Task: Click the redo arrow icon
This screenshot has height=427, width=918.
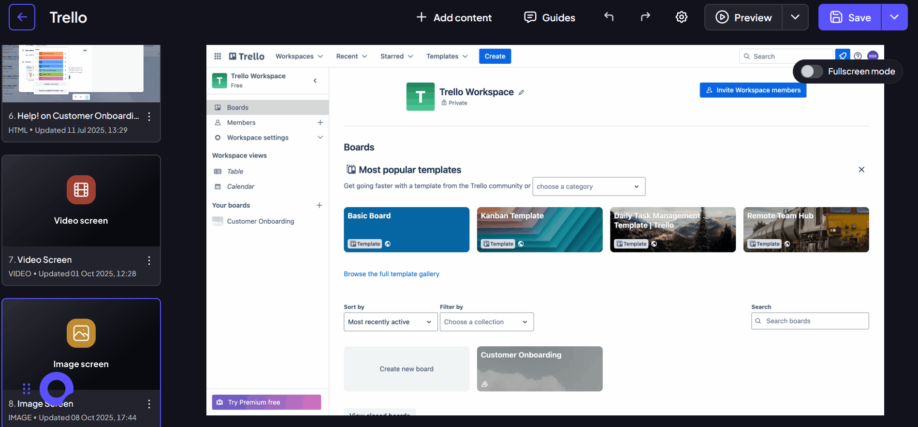Action: pos(645,17)
